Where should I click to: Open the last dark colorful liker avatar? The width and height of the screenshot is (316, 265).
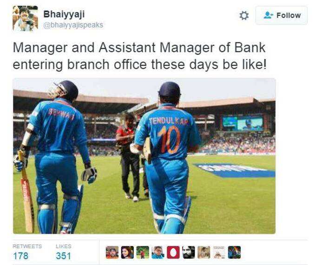[234, 252]
